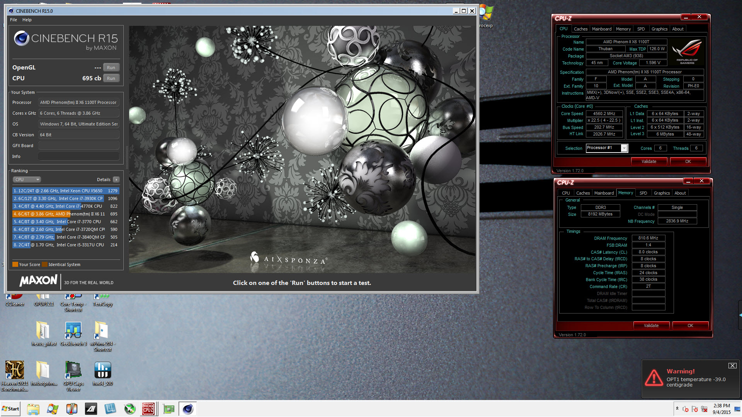Click the empty GFX Board field
The image size is (742, 417).
pyautogui.click(x=79, y=146)
